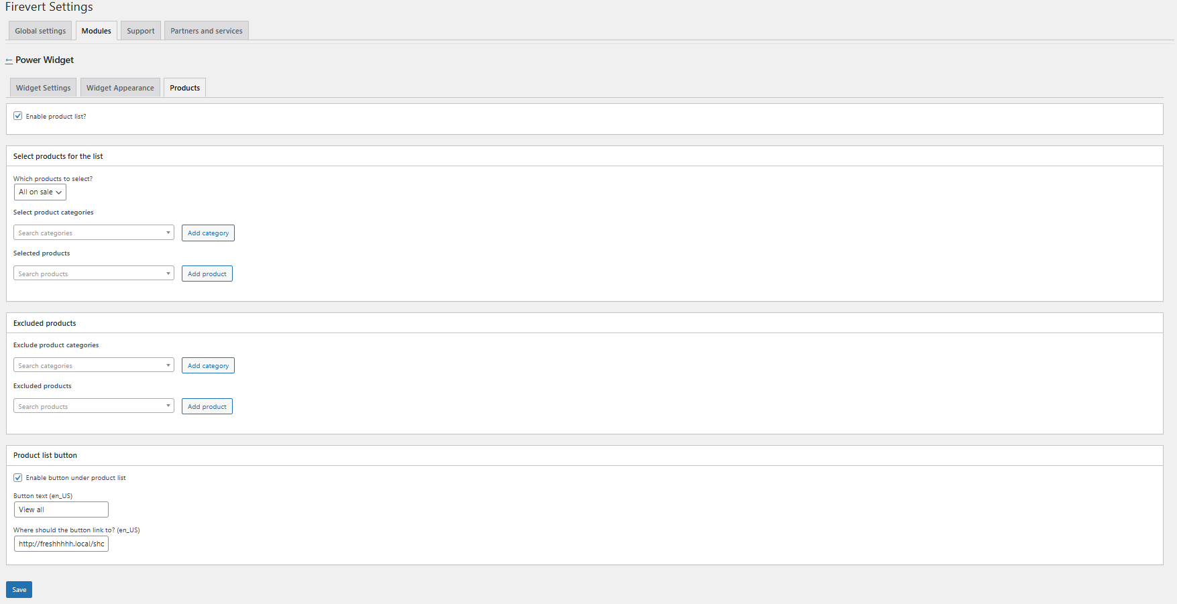Click the Products sub-tab

(184, 88)
